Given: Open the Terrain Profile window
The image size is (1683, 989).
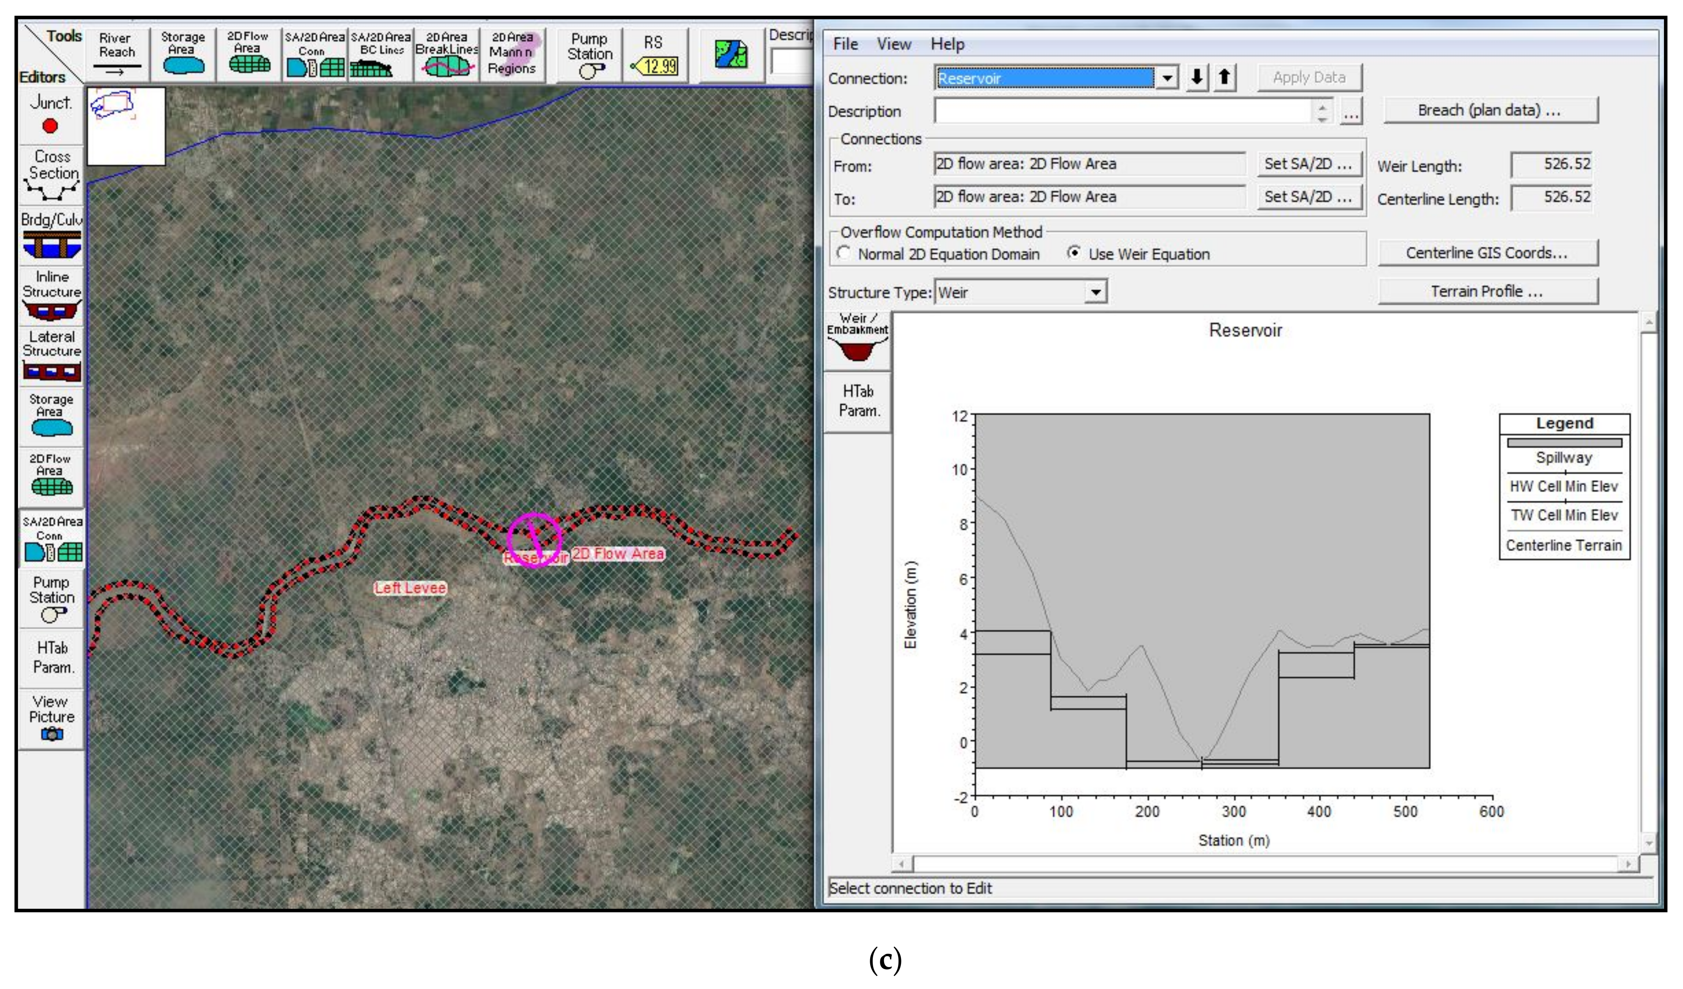Looking at the screenshot, I should pyautogui.click(x=1488, y=291).
